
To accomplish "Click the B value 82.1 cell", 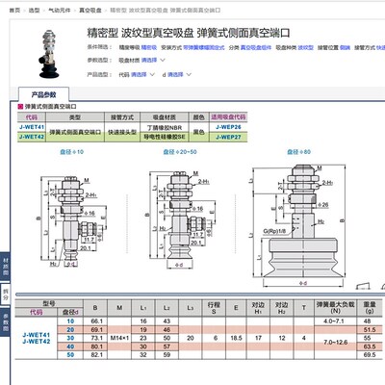I will click(x=96, y=355).
